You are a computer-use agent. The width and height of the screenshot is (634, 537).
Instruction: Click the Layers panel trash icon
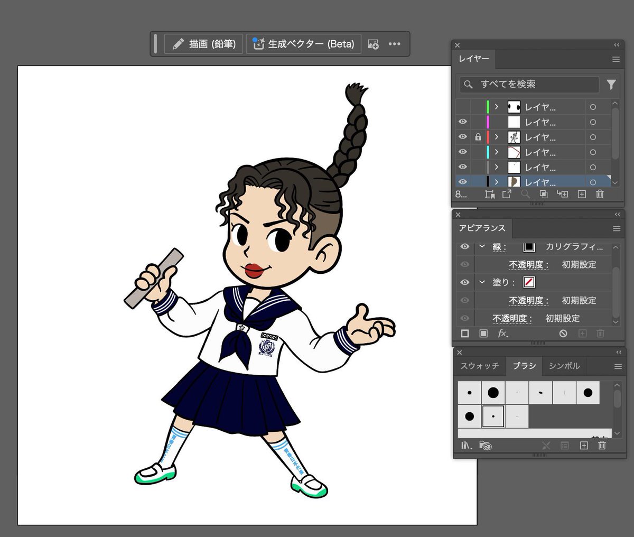(x=600, y=195)
